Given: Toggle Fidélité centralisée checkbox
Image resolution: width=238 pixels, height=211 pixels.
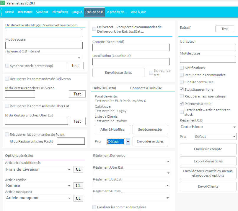Looking at the screenshot, I should pos(182,82).
